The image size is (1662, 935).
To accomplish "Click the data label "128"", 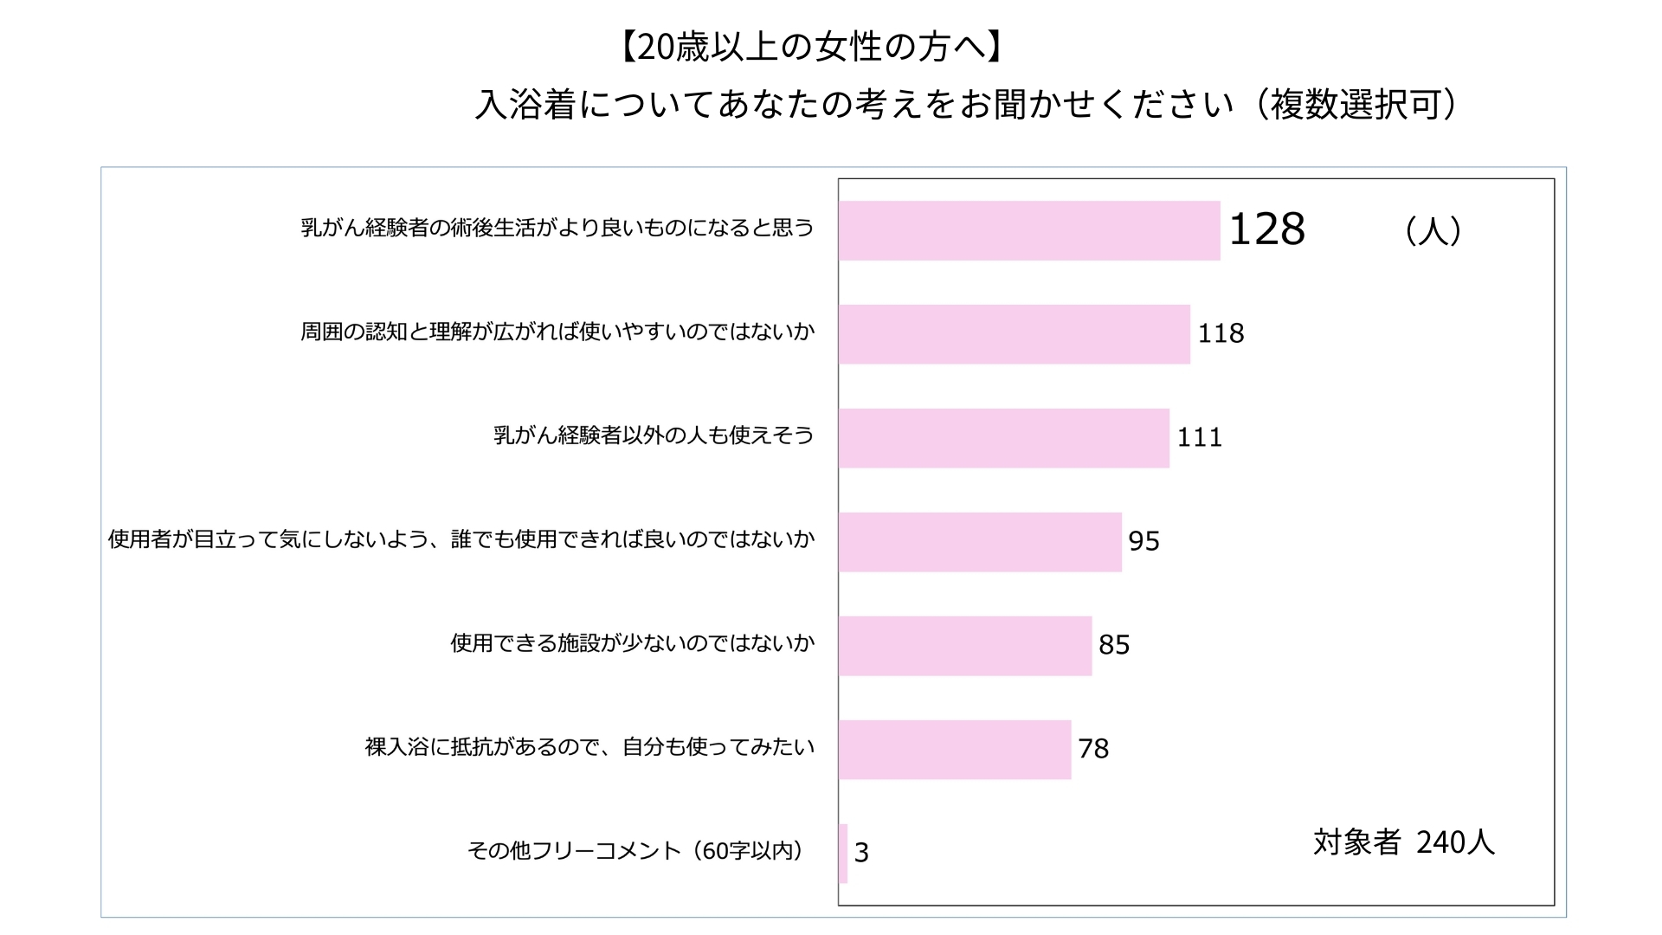I will pyautogui.click(x=1266, y=229).
